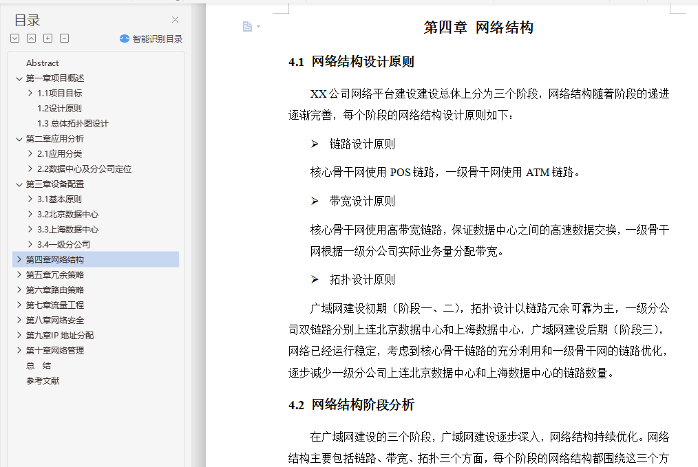The image size is (698, 467).
Task: Open 智能识别目录 smart outline recognition
Action: coord(151,39)
